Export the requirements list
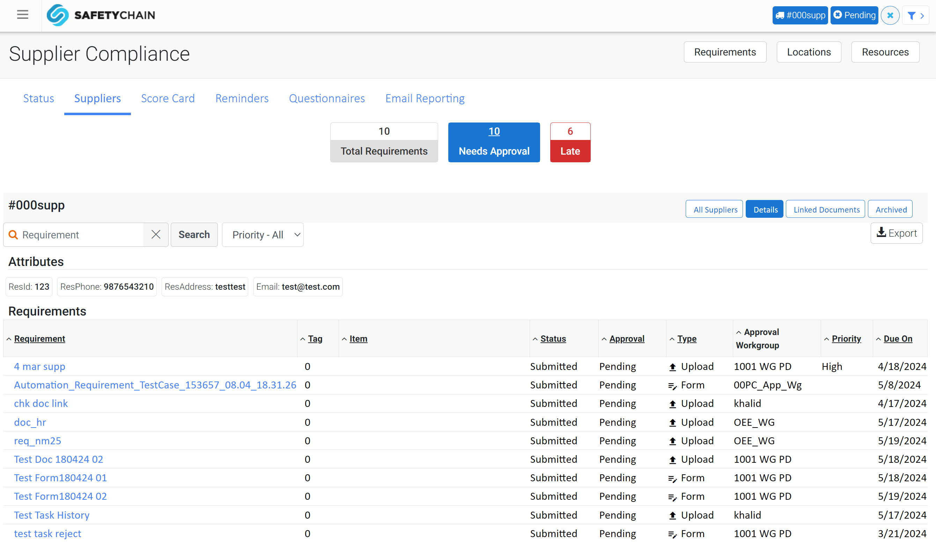The width and height of the screenshot is (936, 542). [896, 233]
